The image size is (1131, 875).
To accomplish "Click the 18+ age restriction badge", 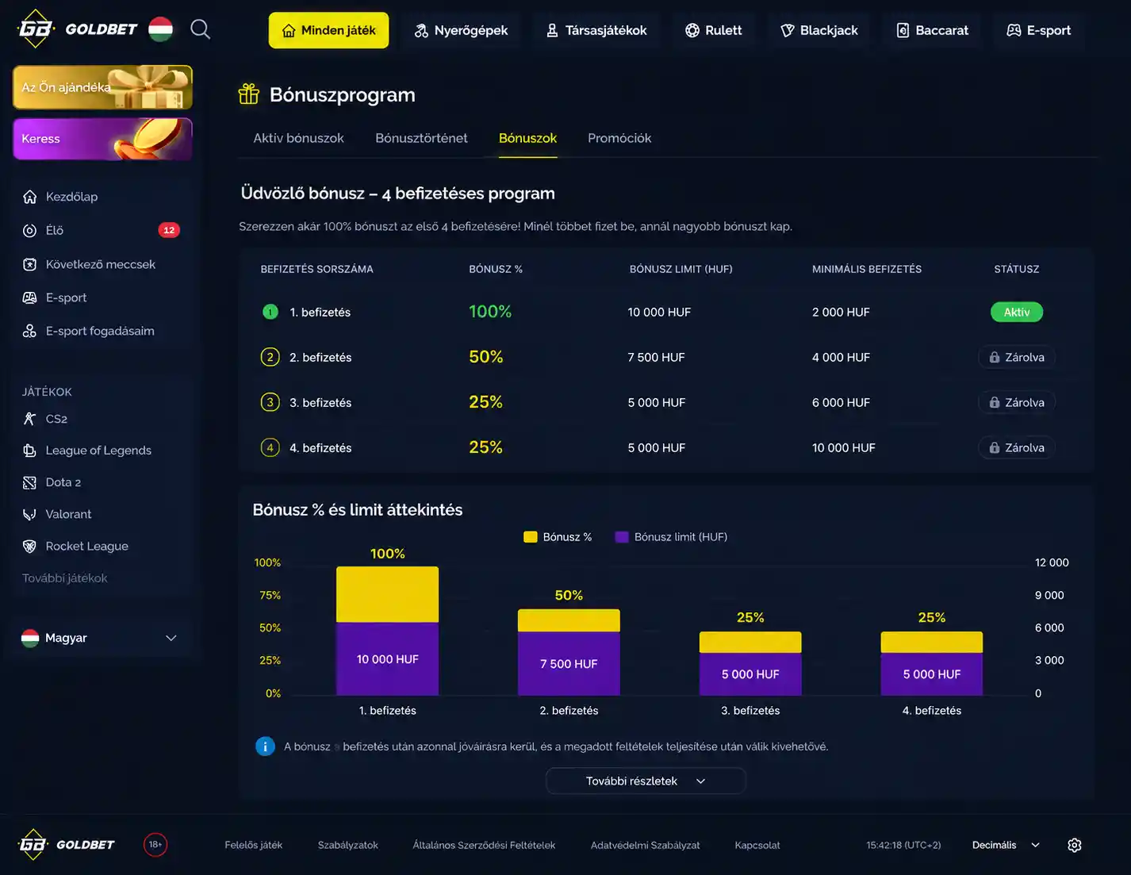I will click(x=155, y=844).
